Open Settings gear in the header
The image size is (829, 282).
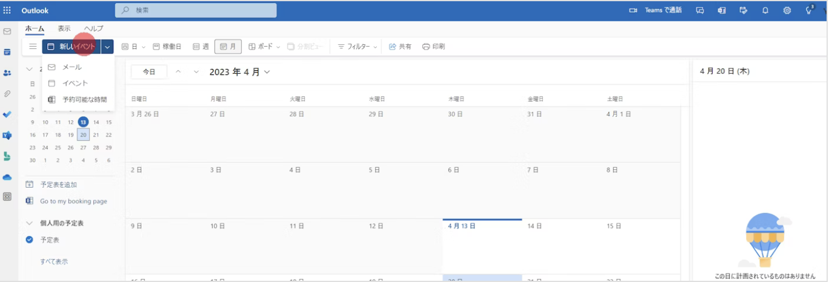[x=787, y=10]
